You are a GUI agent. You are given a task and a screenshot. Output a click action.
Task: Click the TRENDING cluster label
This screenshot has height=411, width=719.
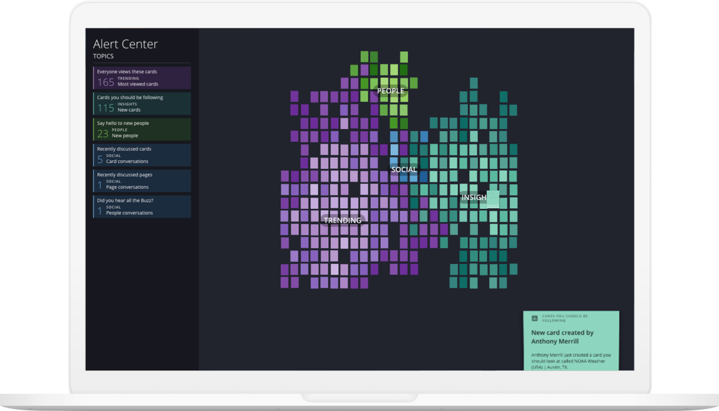343,220
